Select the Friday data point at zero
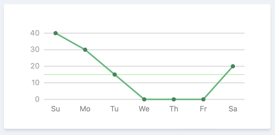The height and width of the screenshot is (135, 275). [203, 99]
